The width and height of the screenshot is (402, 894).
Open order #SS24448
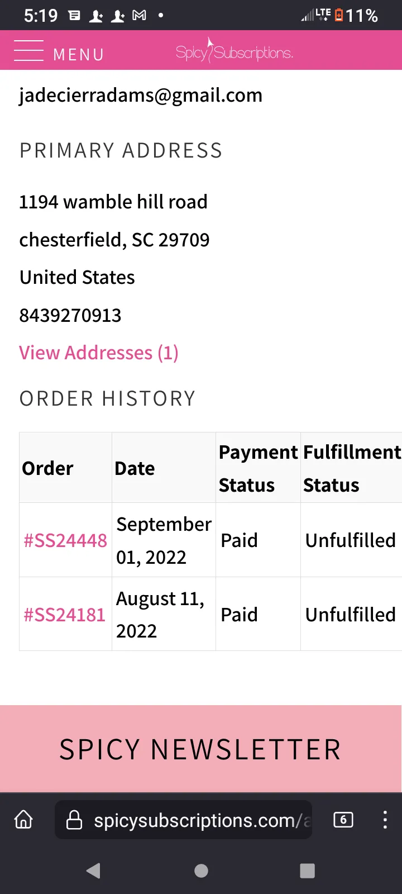pos(65,540)
